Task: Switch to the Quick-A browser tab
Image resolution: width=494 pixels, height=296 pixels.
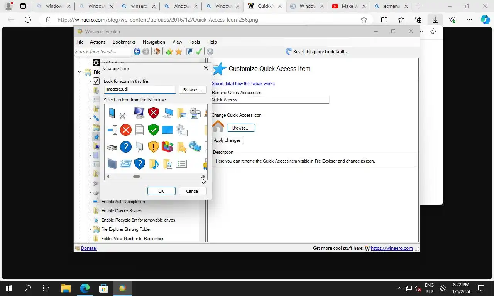Action: pyautogui.click(x=264, y=6)
